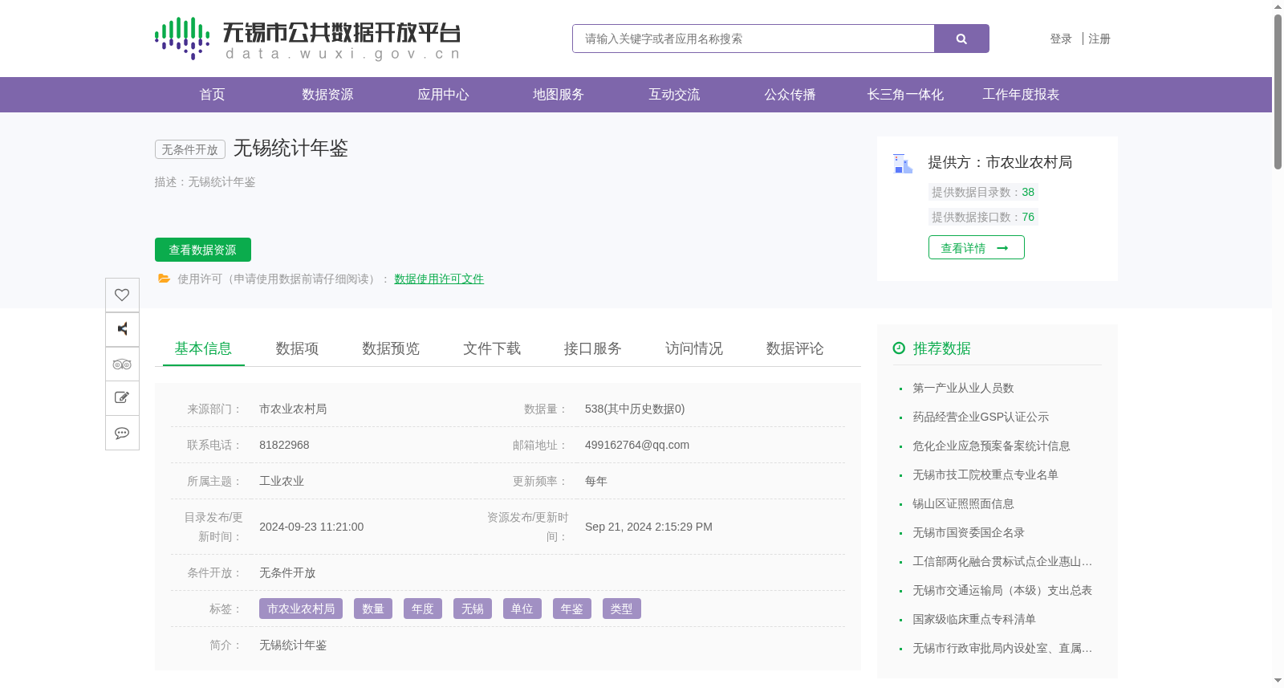Open the 注册 register link
Viewport: 1284px width, 688px height.
1099,39
